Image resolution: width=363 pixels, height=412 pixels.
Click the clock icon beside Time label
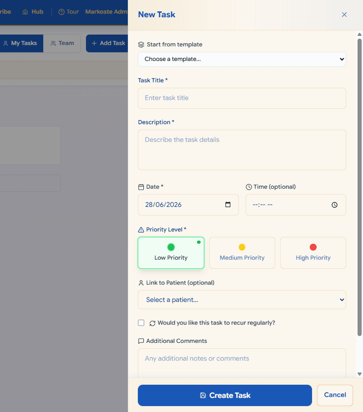pos(249,187)
